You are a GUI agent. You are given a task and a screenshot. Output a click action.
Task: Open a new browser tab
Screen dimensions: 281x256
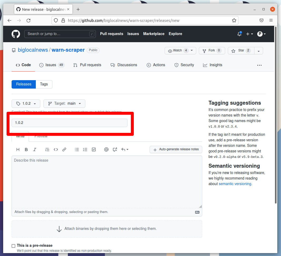click(78, 9)
